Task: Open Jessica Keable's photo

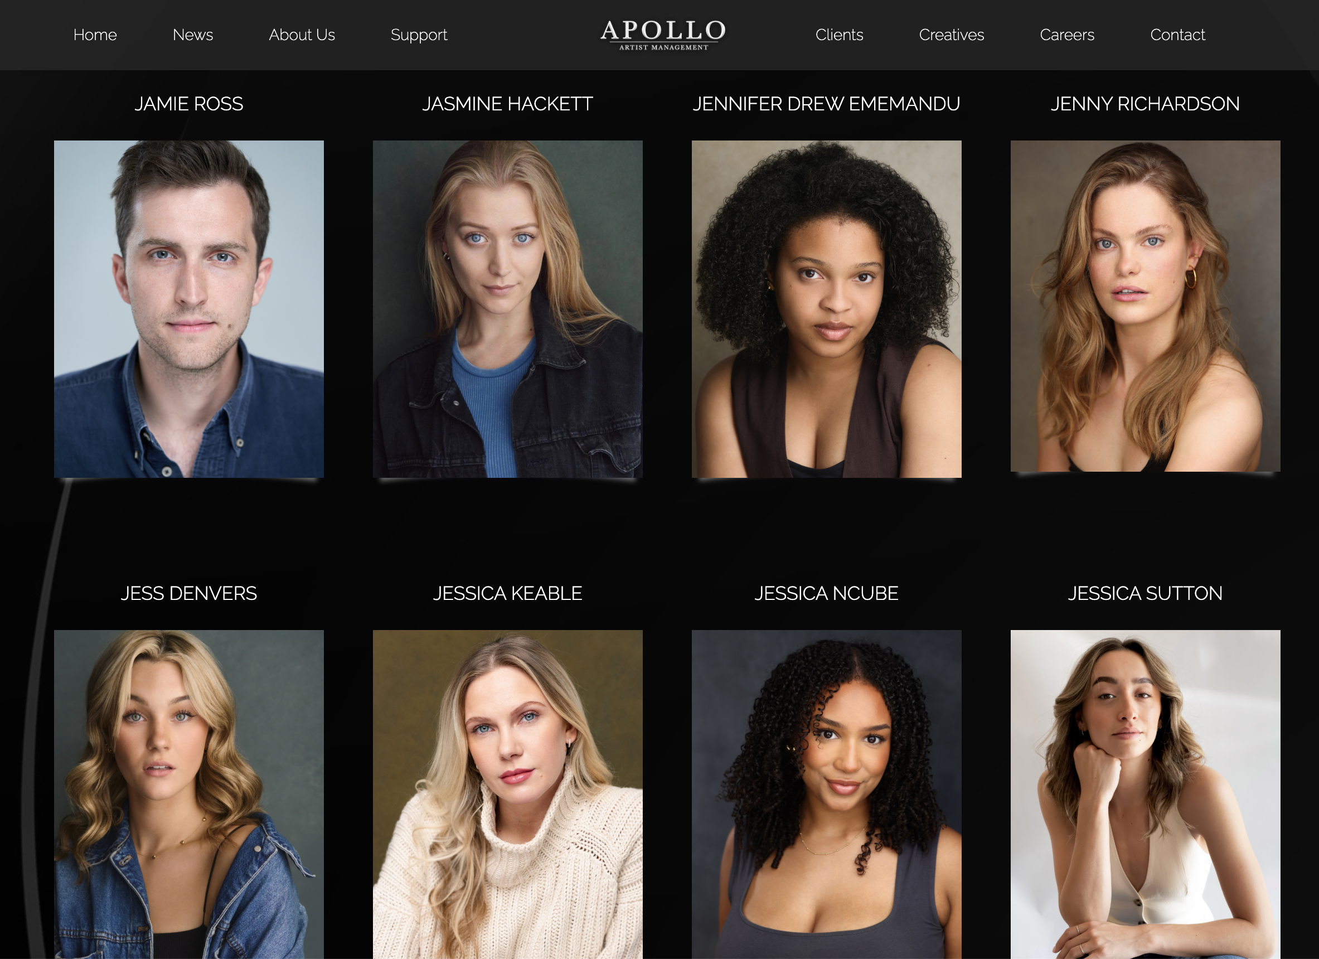Action: (x=508, y=795)
